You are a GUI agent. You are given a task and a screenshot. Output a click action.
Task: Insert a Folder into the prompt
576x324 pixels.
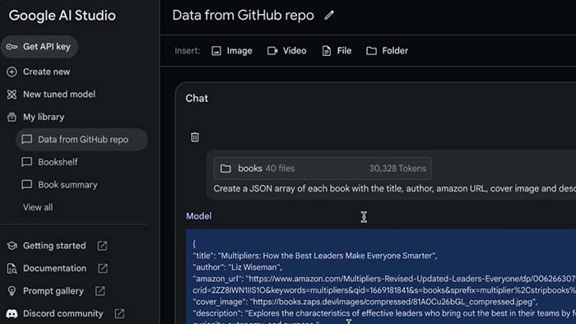pos(387,51)
